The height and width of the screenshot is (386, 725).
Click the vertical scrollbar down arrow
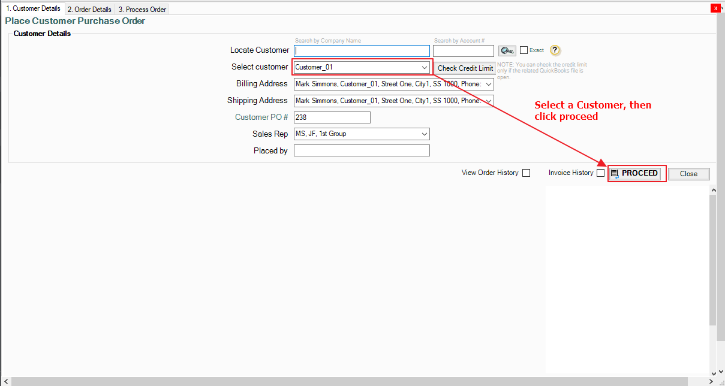click(713, 373)
